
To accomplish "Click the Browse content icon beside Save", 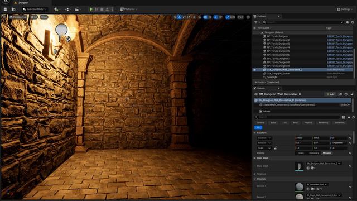I will pyautogui.click(x=13, y=9).
